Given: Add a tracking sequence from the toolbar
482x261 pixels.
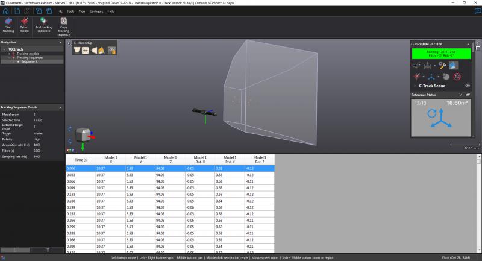Looking at the screenshot, I should click(43, 25).
